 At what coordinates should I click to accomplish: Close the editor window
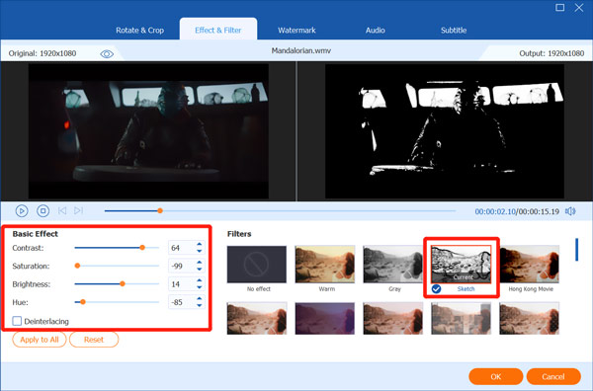[579, 8]
